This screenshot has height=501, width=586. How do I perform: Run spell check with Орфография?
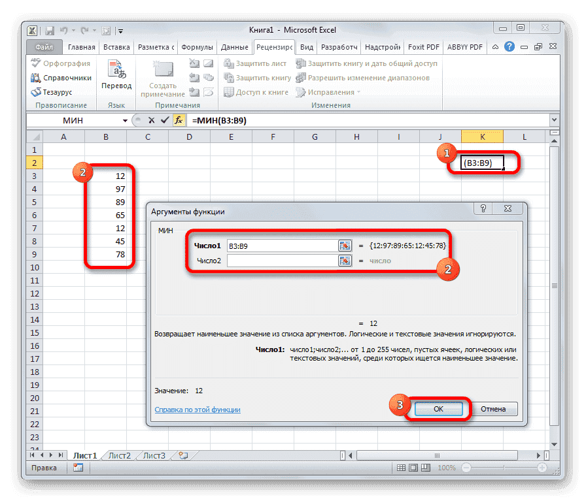click(61, 63)
